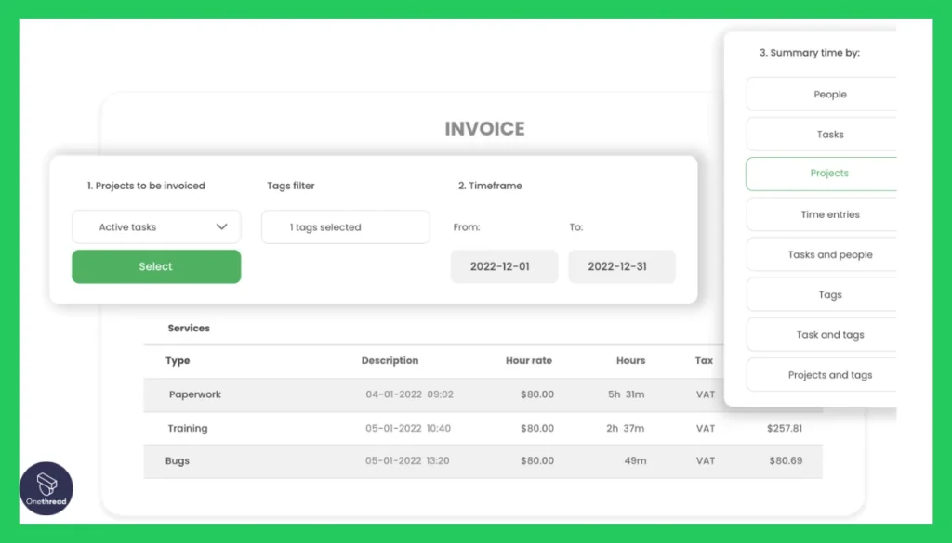
Task: Open the 1 tags selected filter field
Action: click(346, 226)
